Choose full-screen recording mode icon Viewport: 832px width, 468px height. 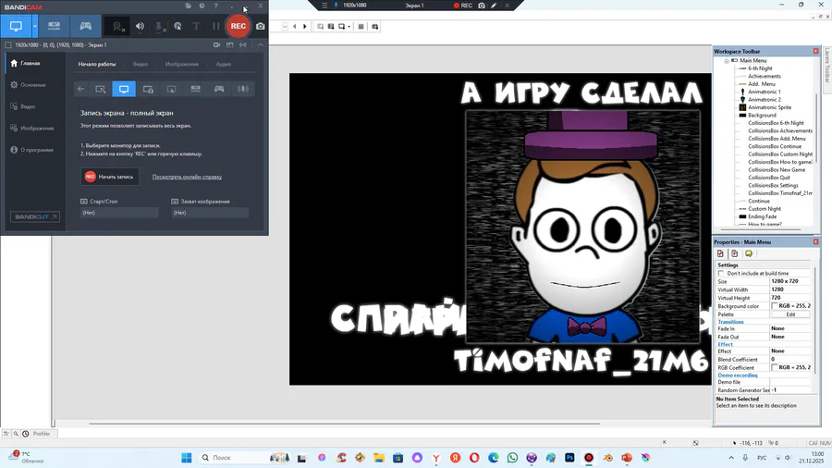pyautogui.click(x=124, y=89)
